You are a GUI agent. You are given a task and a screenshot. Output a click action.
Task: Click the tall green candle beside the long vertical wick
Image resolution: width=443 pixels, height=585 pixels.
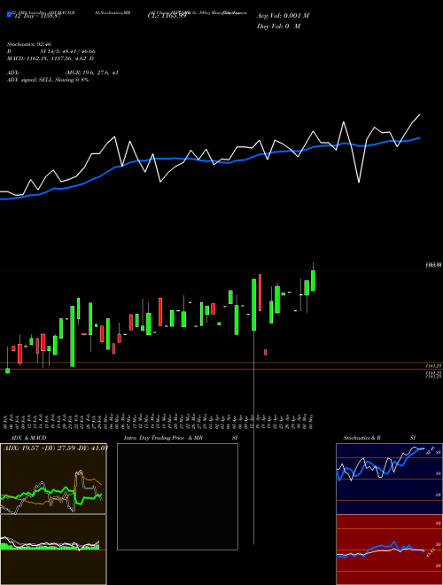pyautogui.click(x=253, y=305)
